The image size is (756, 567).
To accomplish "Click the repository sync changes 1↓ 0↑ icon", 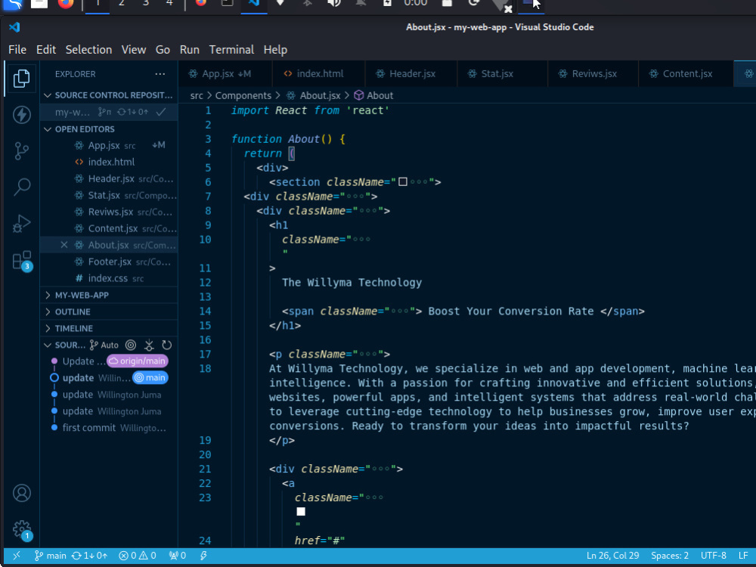I will [132, 112].
